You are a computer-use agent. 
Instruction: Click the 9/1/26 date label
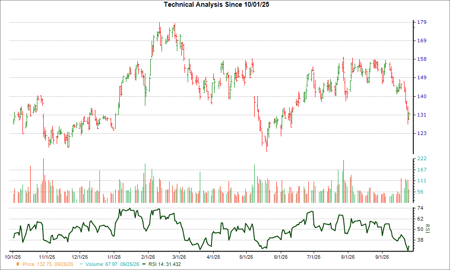click(382, 257)
